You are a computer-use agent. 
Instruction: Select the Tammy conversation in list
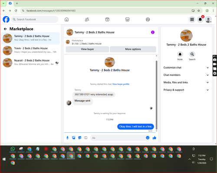point(30,38)
